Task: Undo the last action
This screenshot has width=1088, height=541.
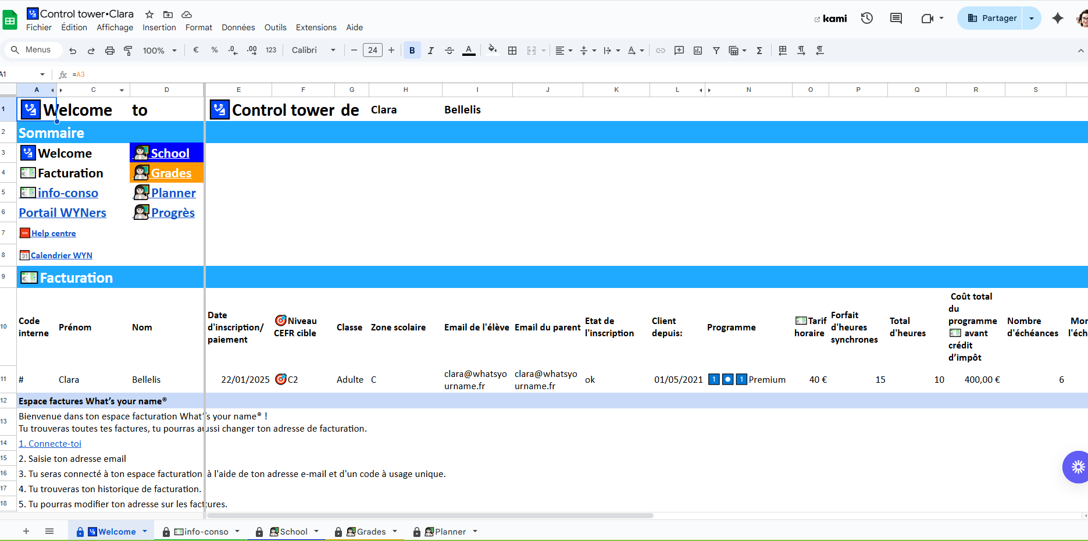Action: coord(73,51)
